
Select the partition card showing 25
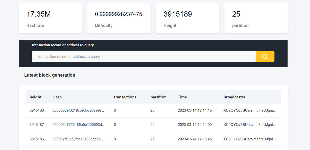click(x=256, y=18)
